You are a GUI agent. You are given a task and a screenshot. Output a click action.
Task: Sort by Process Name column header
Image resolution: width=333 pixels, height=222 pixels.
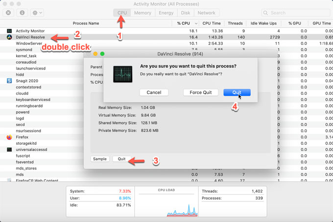(x=86, y=23)
